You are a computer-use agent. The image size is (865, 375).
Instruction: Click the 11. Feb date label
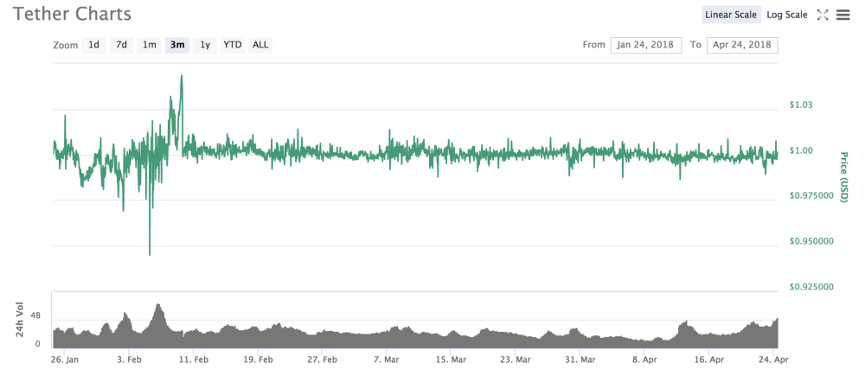point(194,360)
